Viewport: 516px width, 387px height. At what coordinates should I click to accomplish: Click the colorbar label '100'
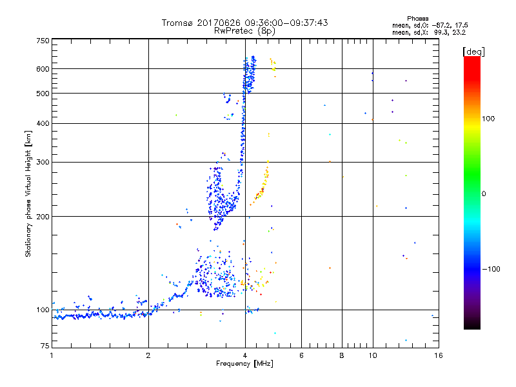(488, 119)
